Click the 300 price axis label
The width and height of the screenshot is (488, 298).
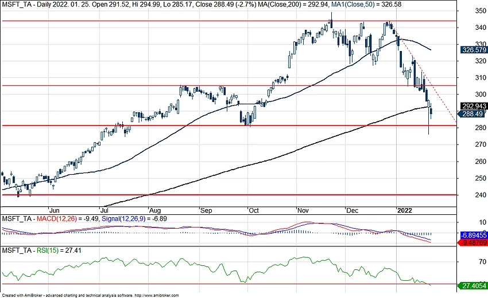(x=481, y=95)
